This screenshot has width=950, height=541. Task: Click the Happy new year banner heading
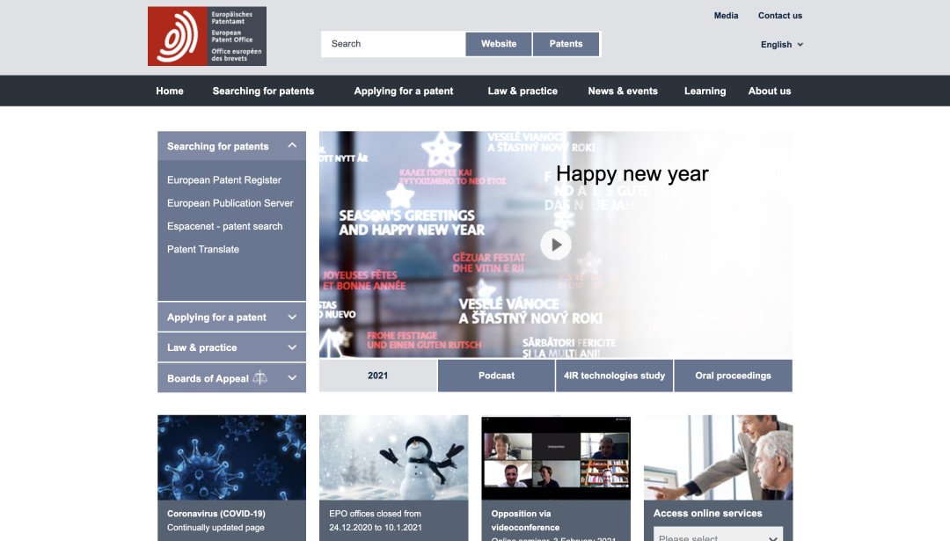(x=632, y=174)
